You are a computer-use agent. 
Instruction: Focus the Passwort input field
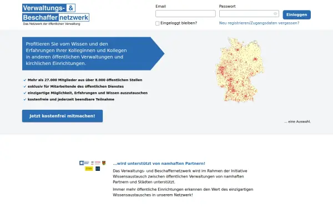tap(249, 13)
